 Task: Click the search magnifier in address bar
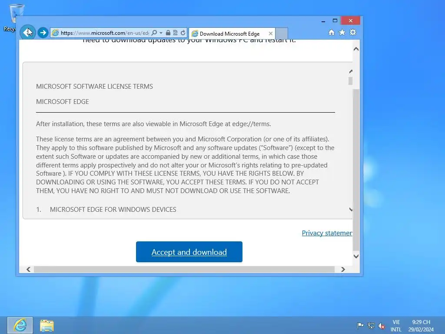[x=154, y=33]
